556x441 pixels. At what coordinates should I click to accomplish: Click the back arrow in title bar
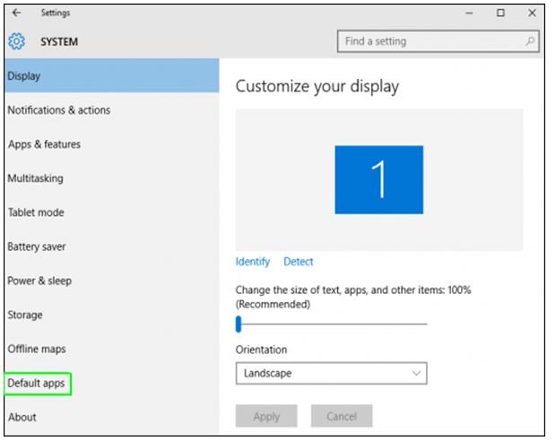click(x=16, y=13)
